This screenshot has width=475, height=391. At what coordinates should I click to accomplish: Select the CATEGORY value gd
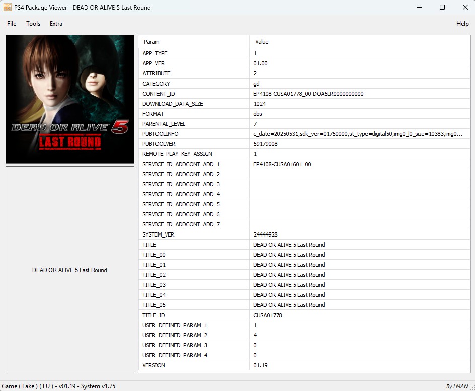click(256, 84)
